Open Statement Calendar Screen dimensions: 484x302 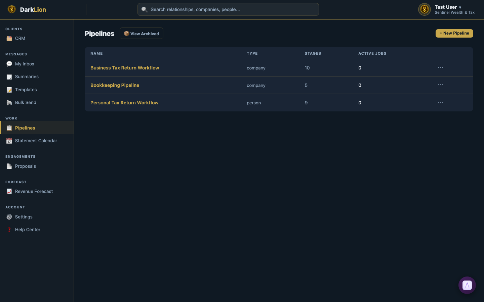(x=37, y=141)
